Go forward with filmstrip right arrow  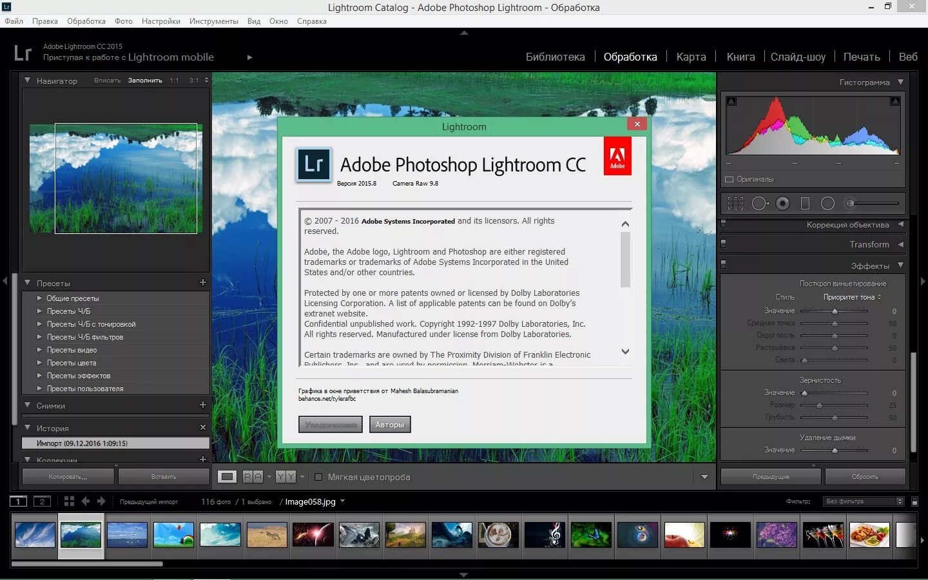pos(101,501)
